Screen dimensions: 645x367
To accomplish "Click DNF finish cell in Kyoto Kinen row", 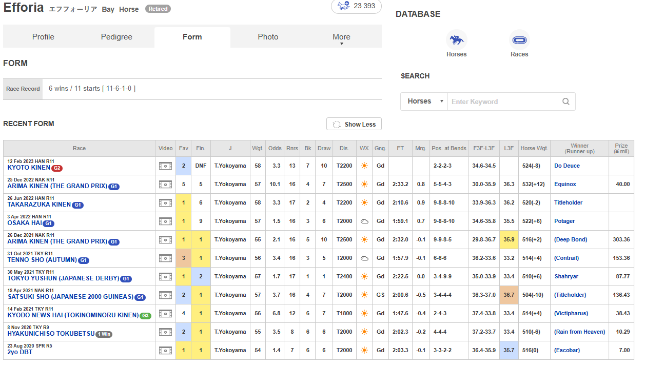I will [201, 166].
